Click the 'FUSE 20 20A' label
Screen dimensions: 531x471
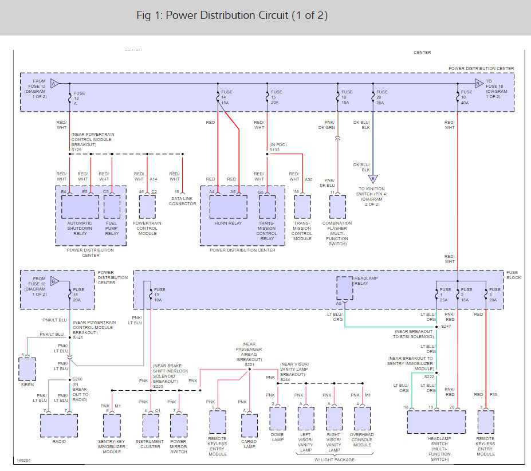pos(381,97)
